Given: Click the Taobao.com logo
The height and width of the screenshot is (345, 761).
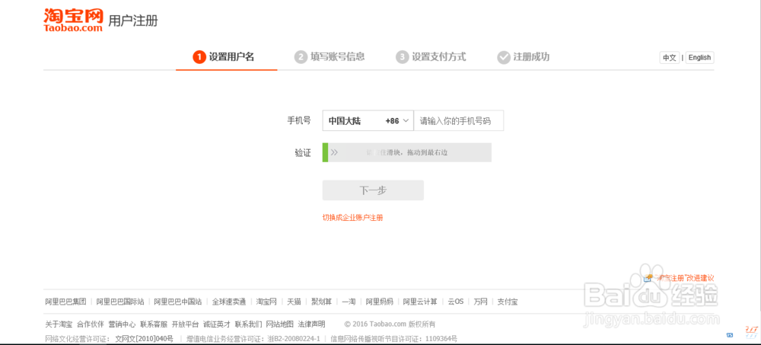Looking at the screenshot, I should tap(73, 21).
